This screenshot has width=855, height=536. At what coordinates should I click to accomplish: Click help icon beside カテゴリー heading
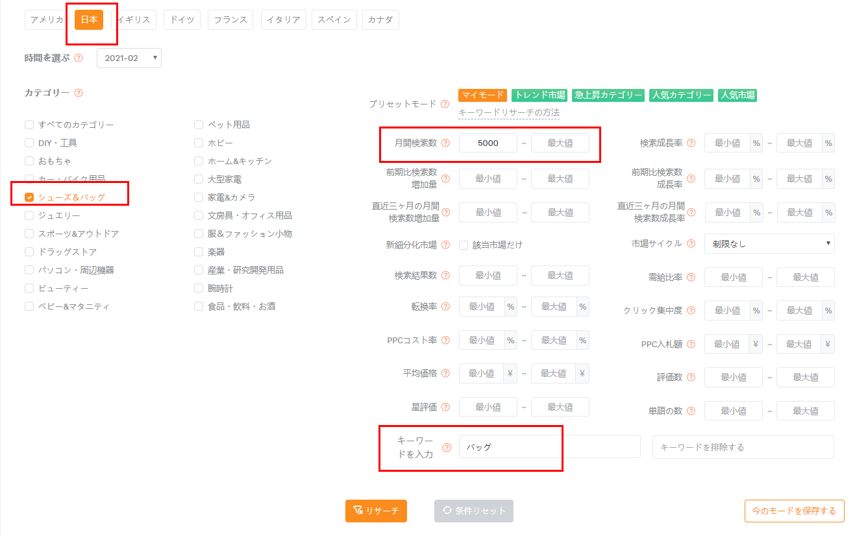[79, 93]
